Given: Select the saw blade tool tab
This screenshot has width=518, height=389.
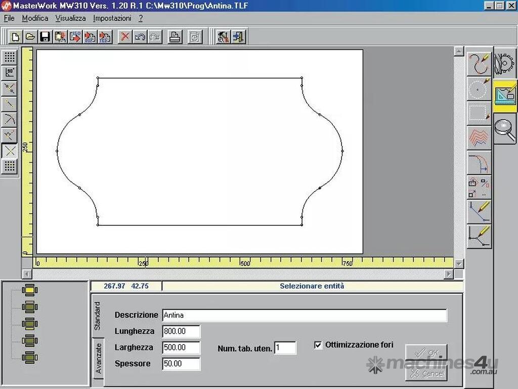Looking at the screenshot, I should pos(505,63).
